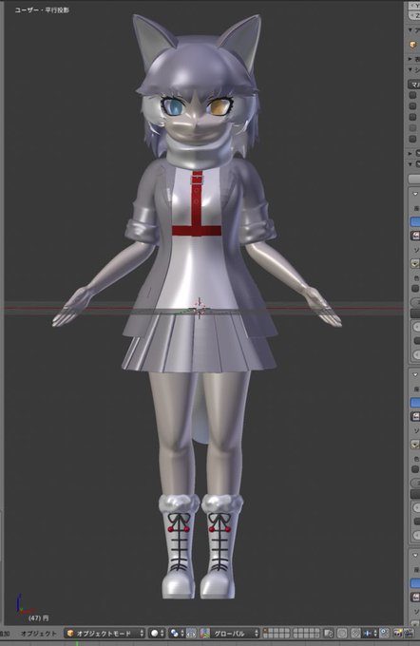This screenshot has height=646, width=420.
Task: Open the オブジェクト menu in viewport header
Action: pos(38,634)
